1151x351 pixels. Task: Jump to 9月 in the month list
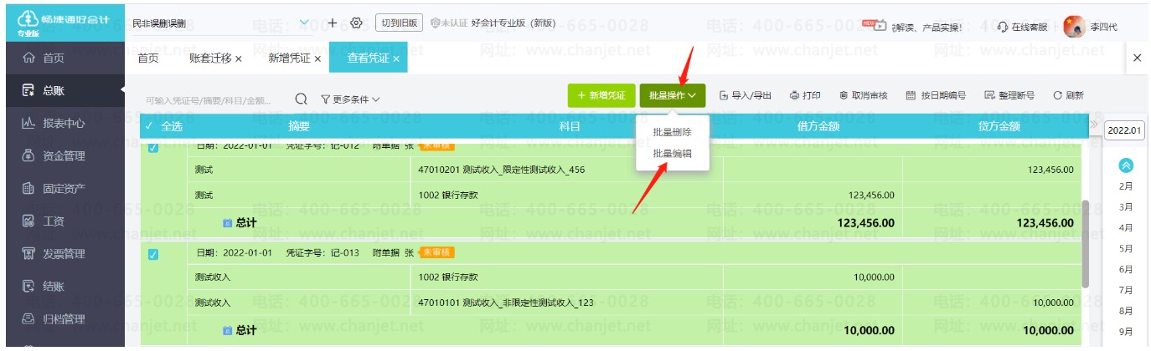pyautogui.click(x=1126, y=333)
